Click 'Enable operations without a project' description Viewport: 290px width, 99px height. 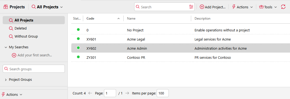click(x=222, y=30)
